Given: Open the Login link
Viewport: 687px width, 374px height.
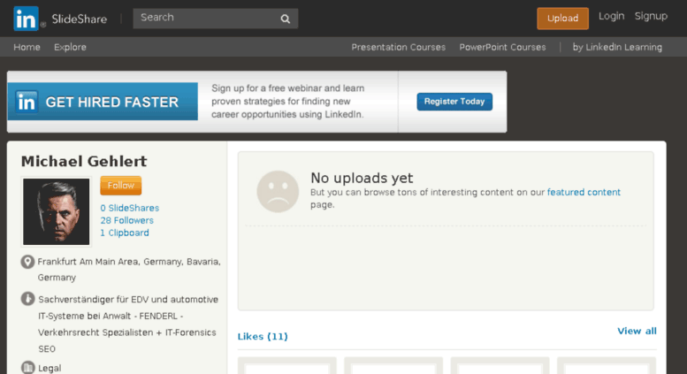Looking at the screenshot, I should coord(611,16).
